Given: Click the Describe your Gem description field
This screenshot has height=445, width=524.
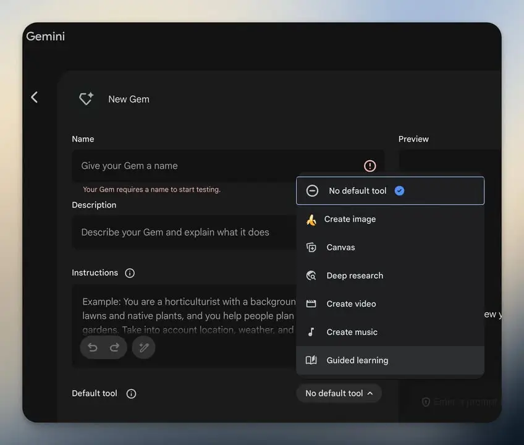Looking at the screenshot, I should tap(184, 232).
